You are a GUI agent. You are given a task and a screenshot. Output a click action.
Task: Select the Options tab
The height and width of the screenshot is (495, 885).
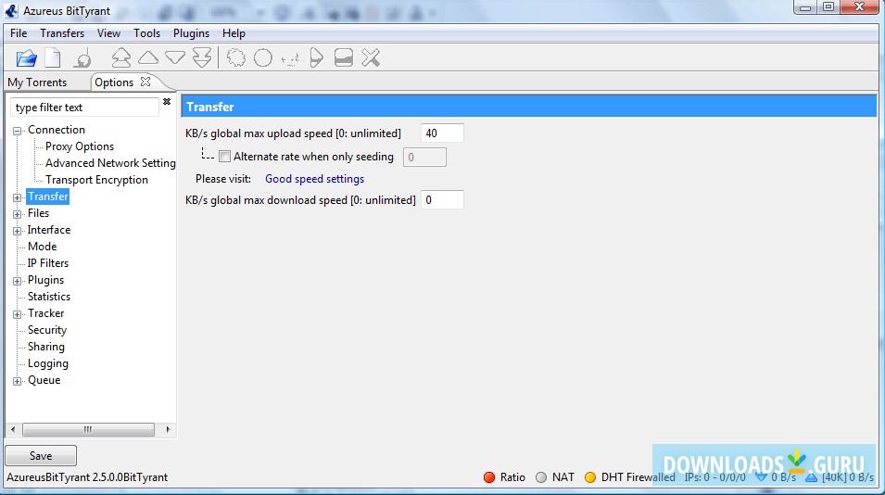(114, 82)
